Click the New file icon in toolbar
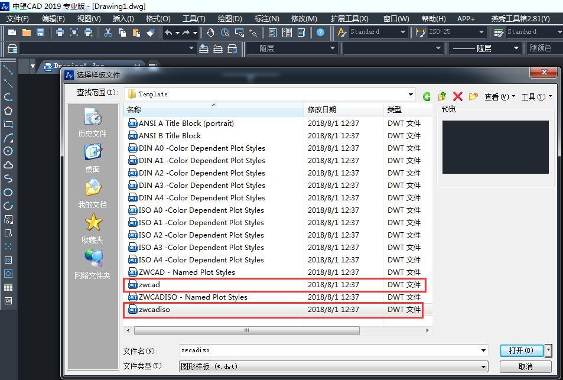 pos(12,33)
